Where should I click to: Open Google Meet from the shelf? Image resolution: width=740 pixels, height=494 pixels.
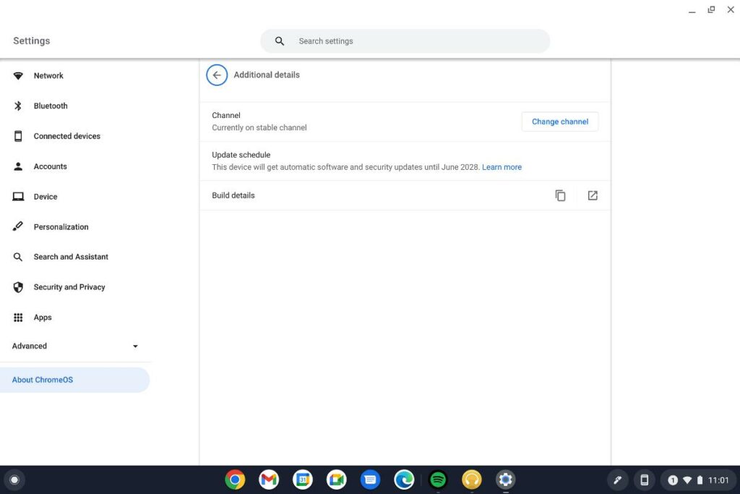[x=336, y=479]
